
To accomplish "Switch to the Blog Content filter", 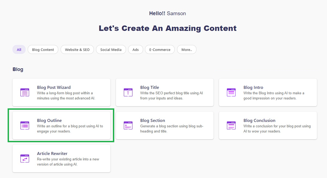I will (x=43, y=50).
